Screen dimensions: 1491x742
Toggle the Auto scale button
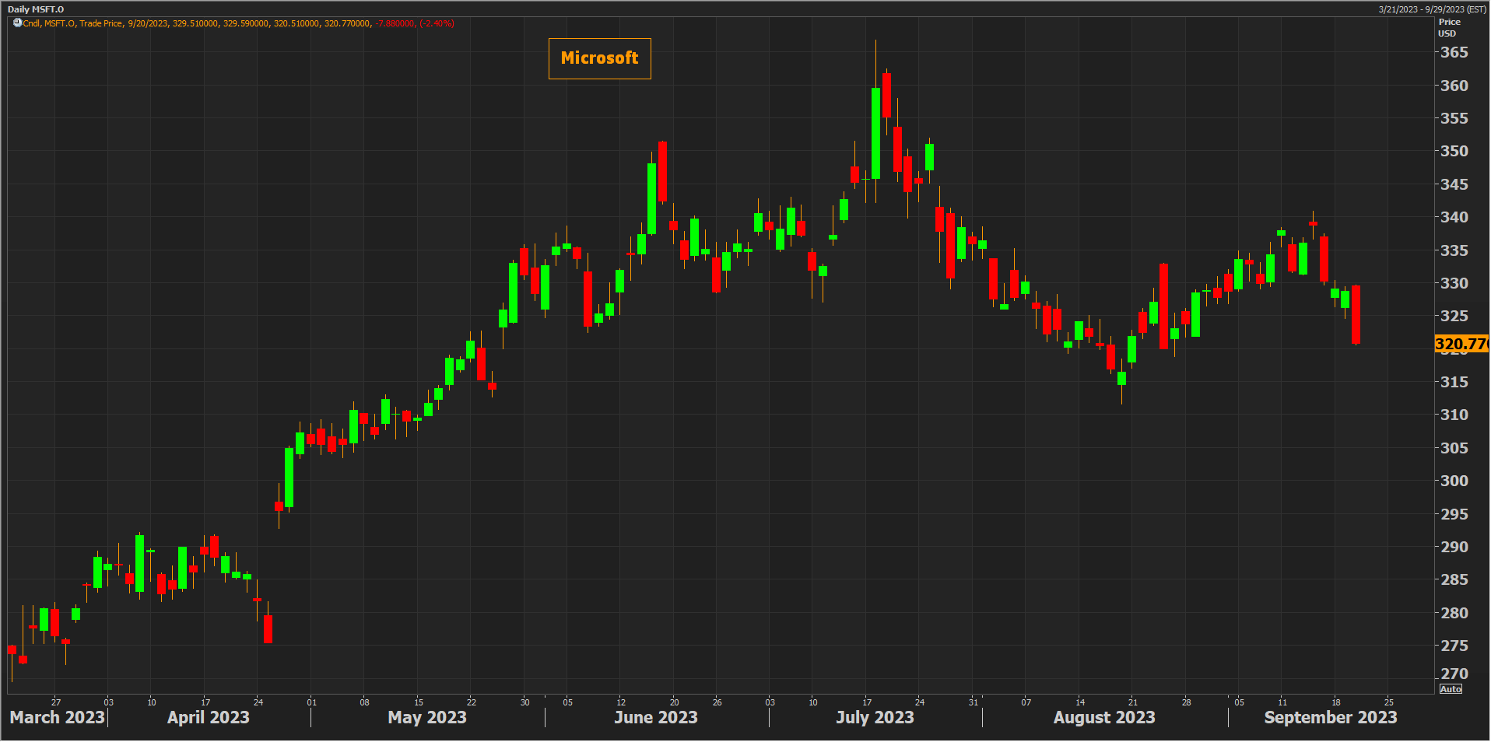pos(1451,689)
